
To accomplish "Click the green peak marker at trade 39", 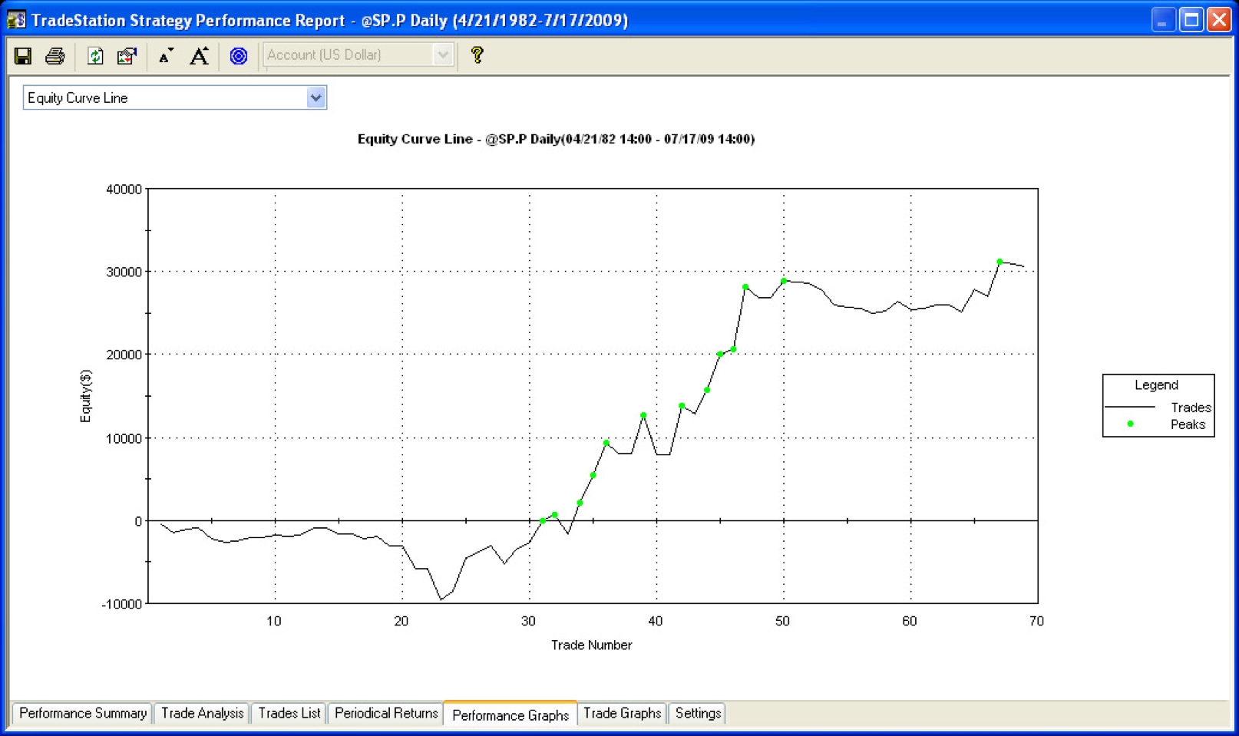I will pyautogui.click(x=643, y=415).
